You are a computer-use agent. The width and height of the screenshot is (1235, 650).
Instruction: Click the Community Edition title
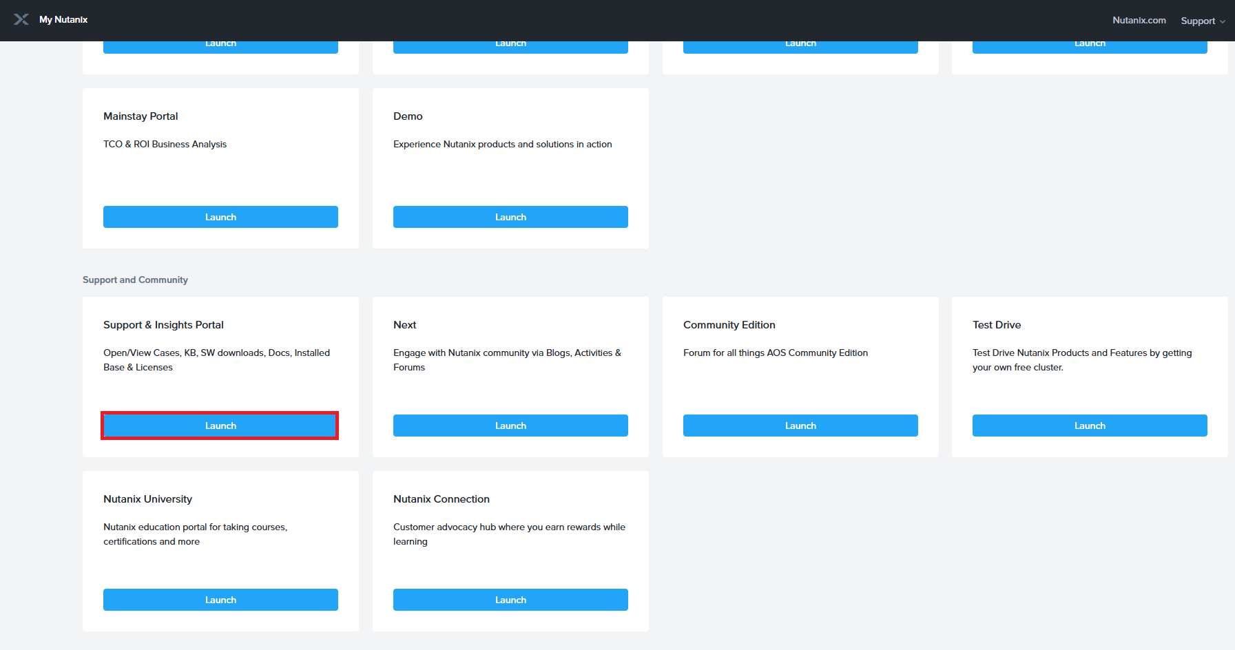729,325
